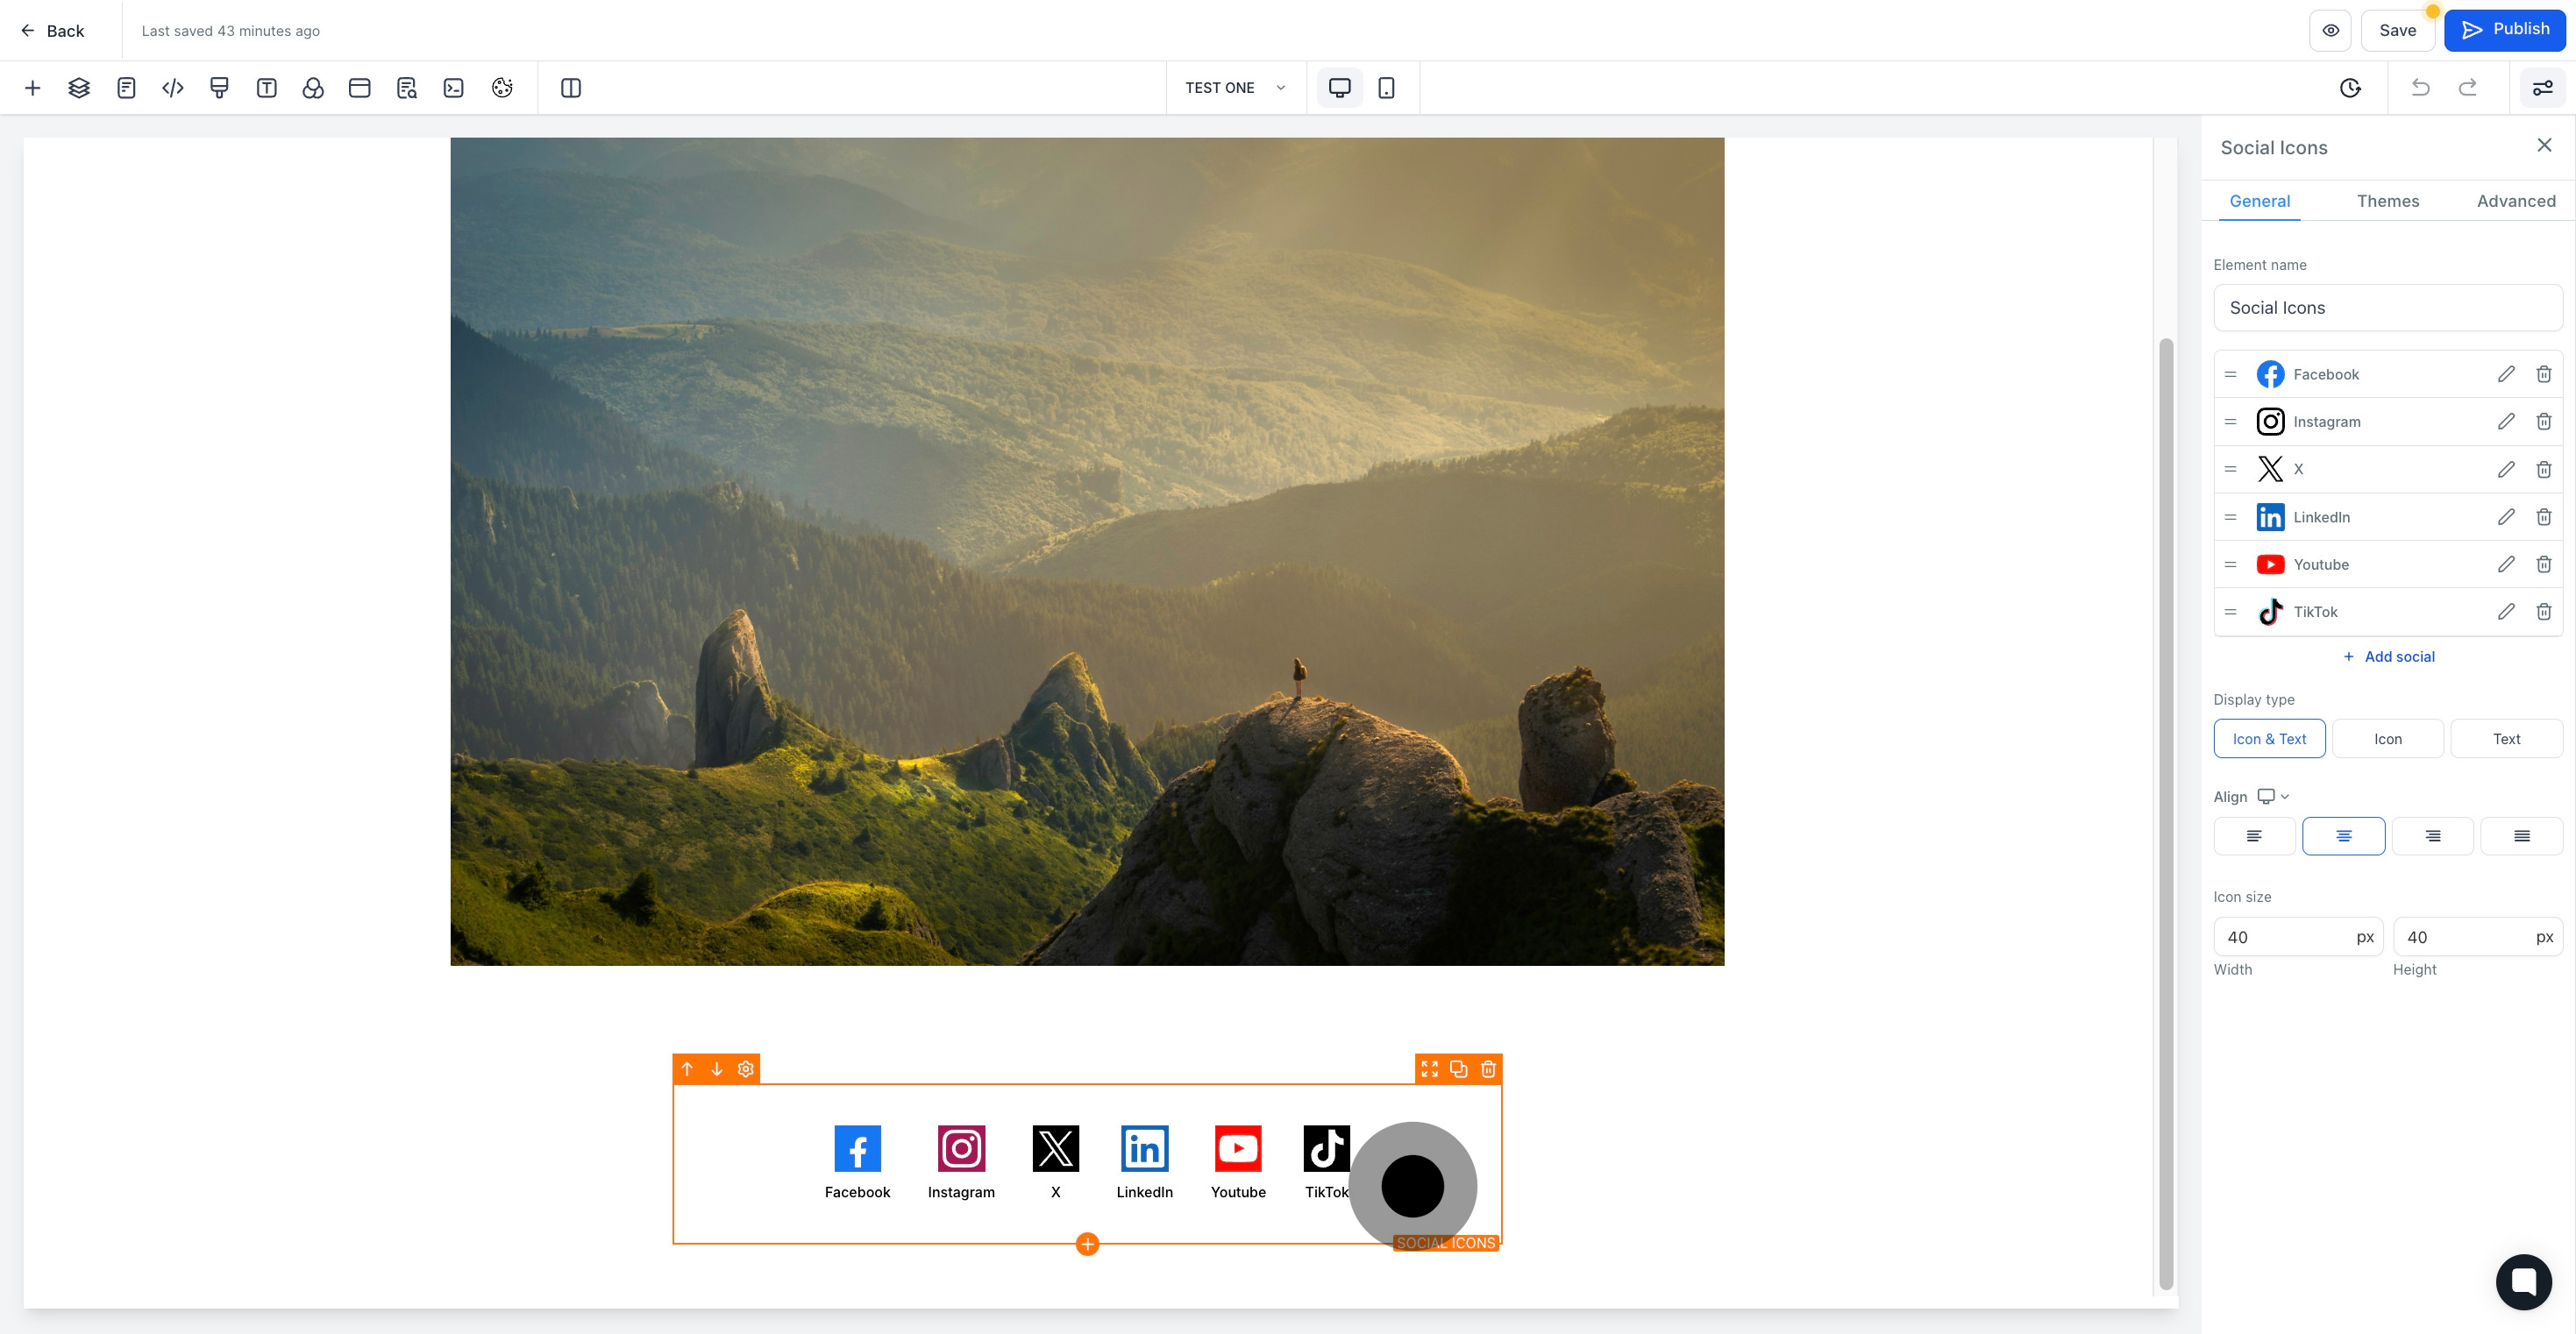Open the height px unit selector
The height and width of the screenshot is (1334, 2576).
(2544, 938)
